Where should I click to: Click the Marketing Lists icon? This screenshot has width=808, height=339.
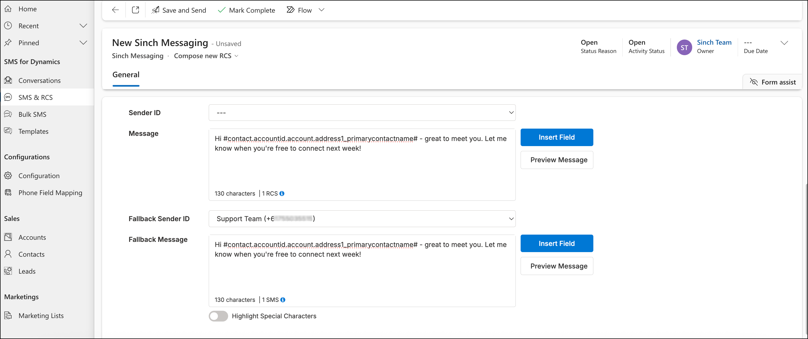pos(8,316)
